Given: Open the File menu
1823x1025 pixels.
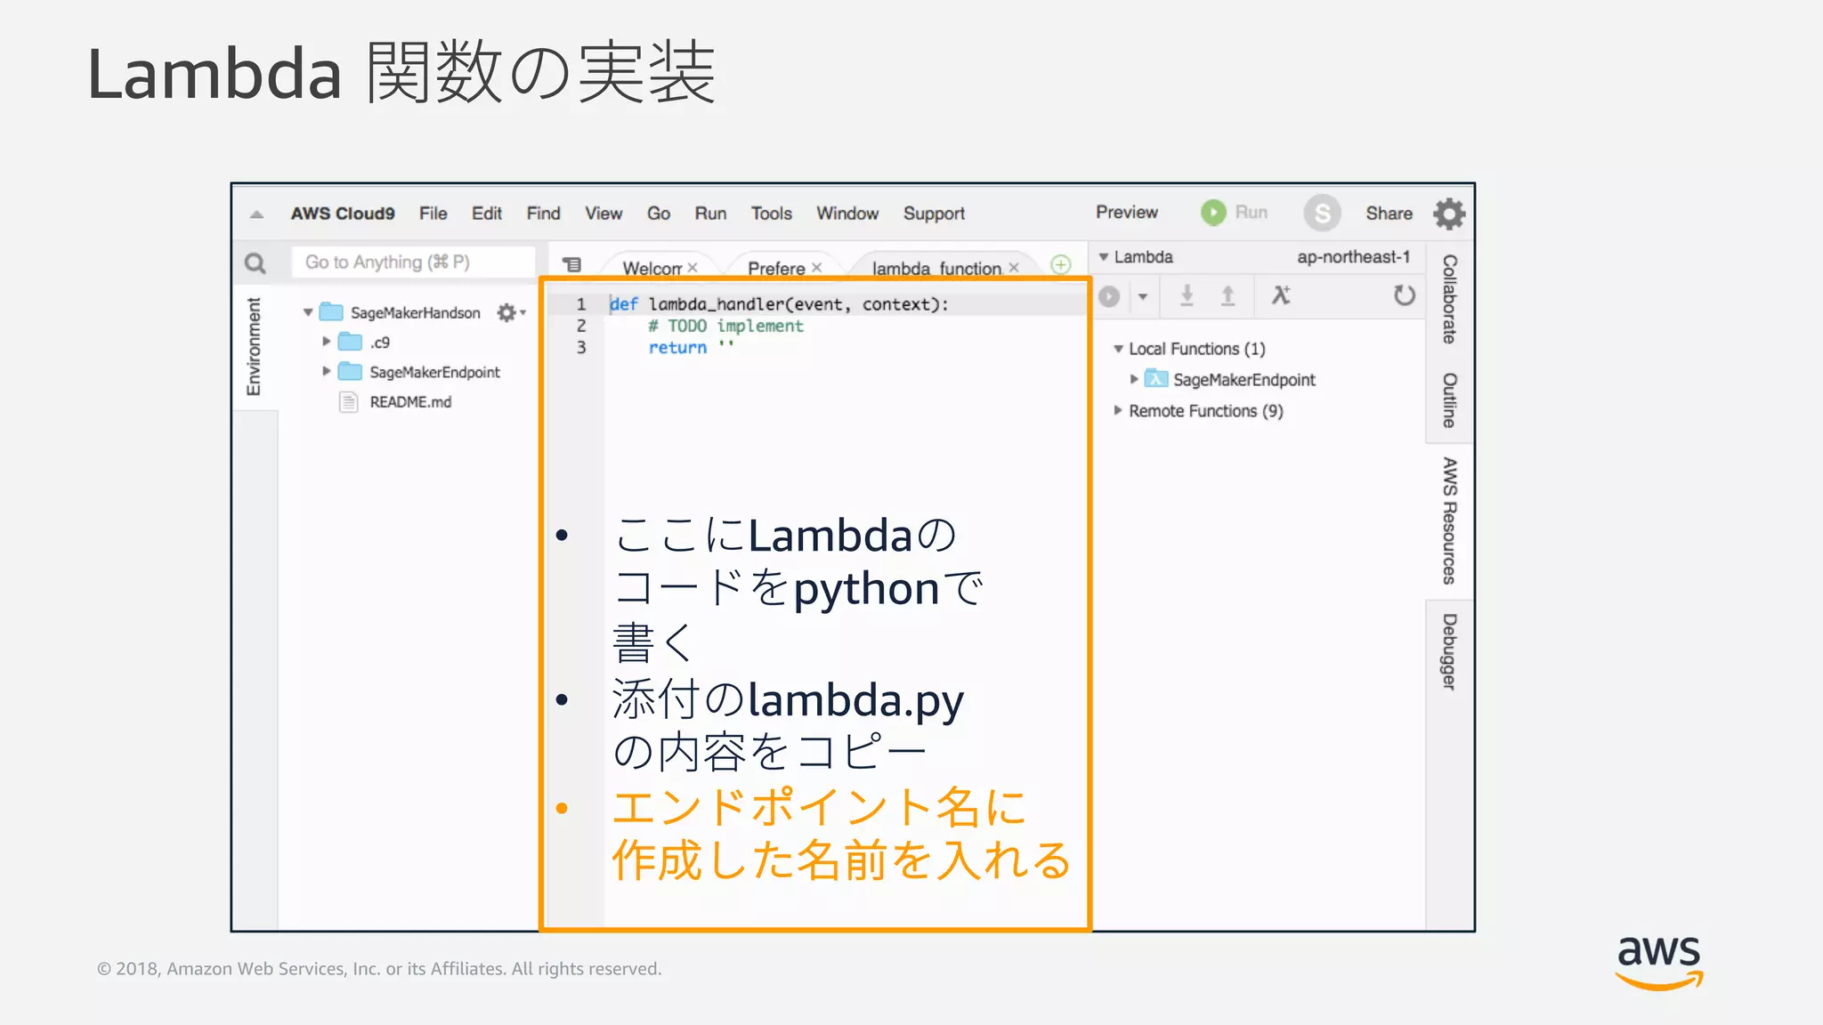Looking at the screenshot, I should click(x=433, y=214).
